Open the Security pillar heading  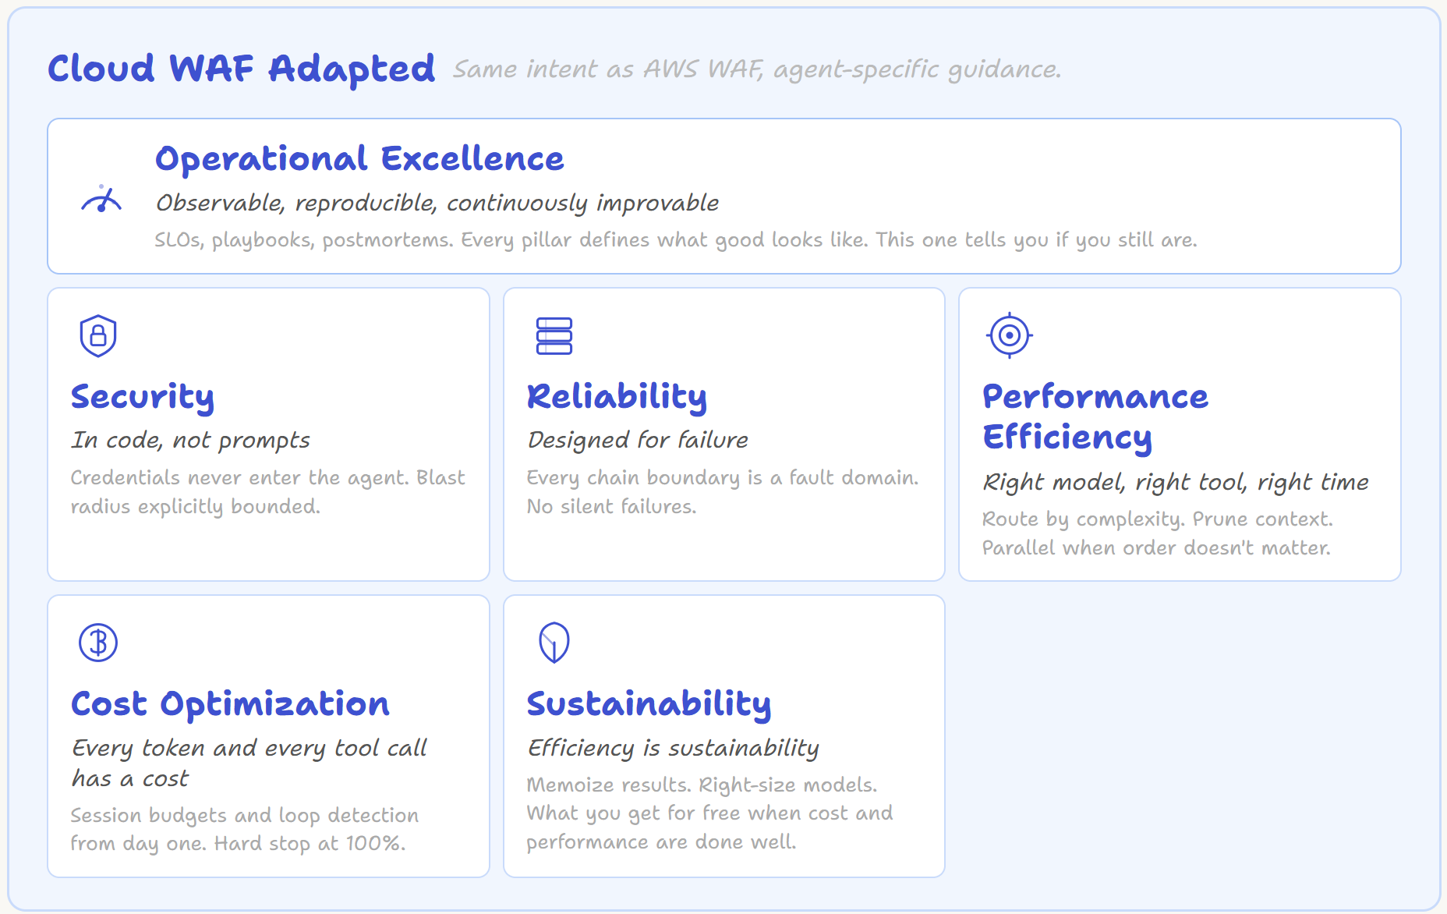tap(143, 397)
